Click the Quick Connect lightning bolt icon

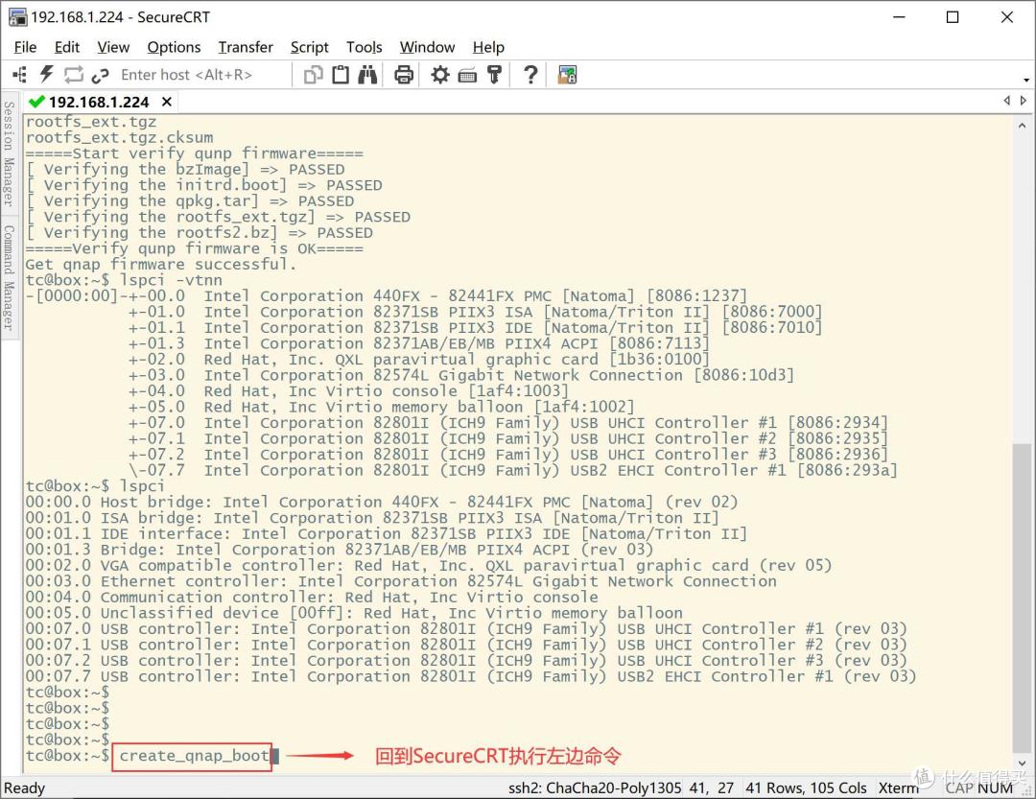pos(46,75)
